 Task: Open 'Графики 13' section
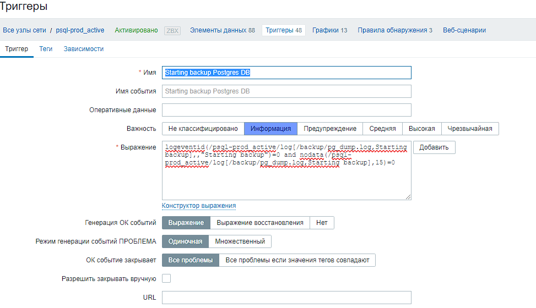click(329, 30)
